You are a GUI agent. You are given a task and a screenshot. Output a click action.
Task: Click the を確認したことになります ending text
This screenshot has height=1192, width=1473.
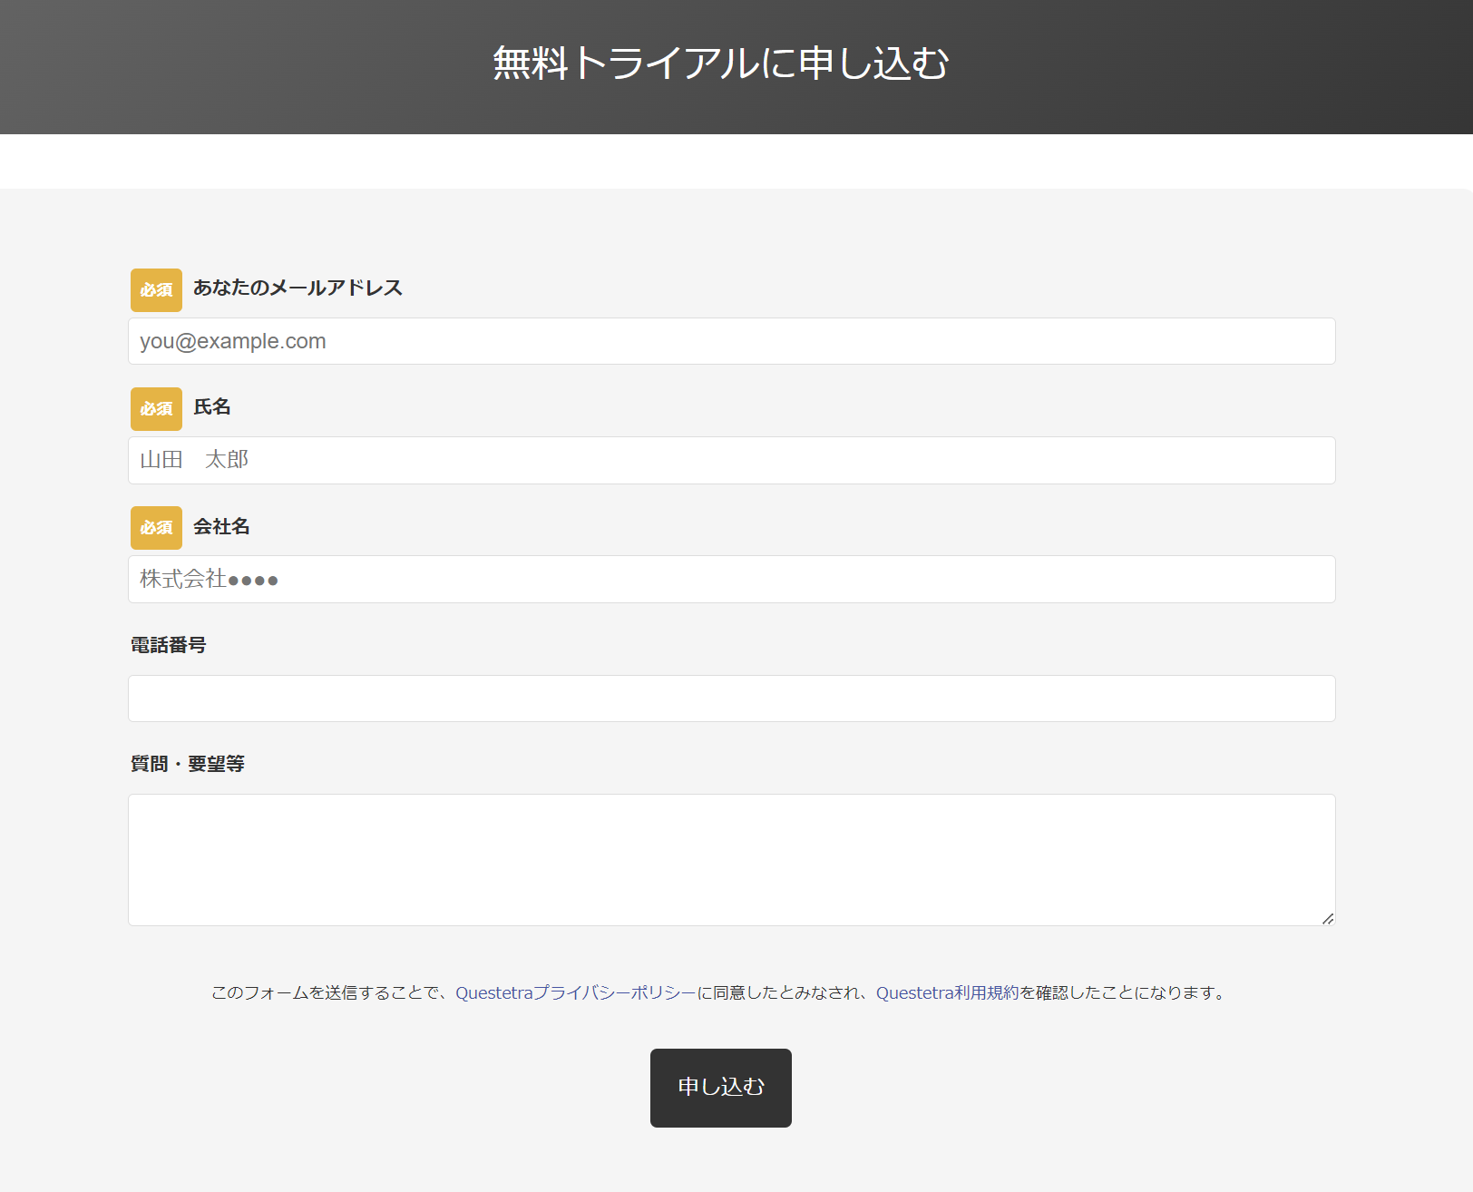(1125, 992)
